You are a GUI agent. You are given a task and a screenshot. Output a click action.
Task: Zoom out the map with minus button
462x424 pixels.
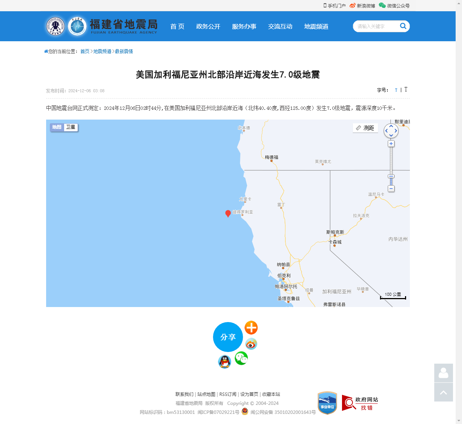(391, 189)
